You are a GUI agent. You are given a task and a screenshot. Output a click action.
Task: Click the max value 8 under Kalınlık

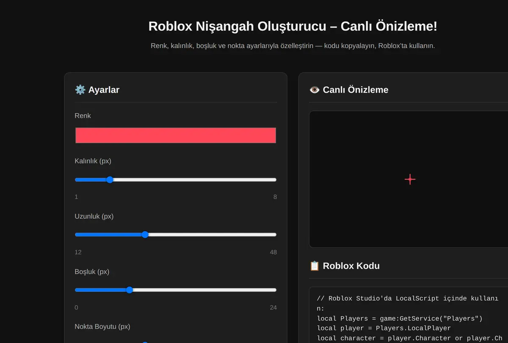[275, 197]
